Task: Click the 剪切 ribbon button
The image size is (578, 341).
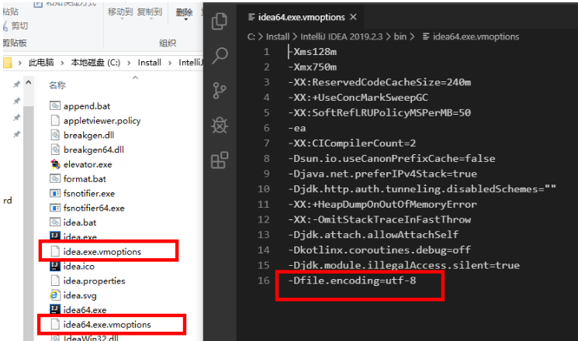Action: tap(16, 26)
